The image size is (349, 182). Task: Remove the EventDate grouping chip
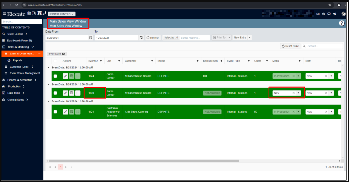63,54
